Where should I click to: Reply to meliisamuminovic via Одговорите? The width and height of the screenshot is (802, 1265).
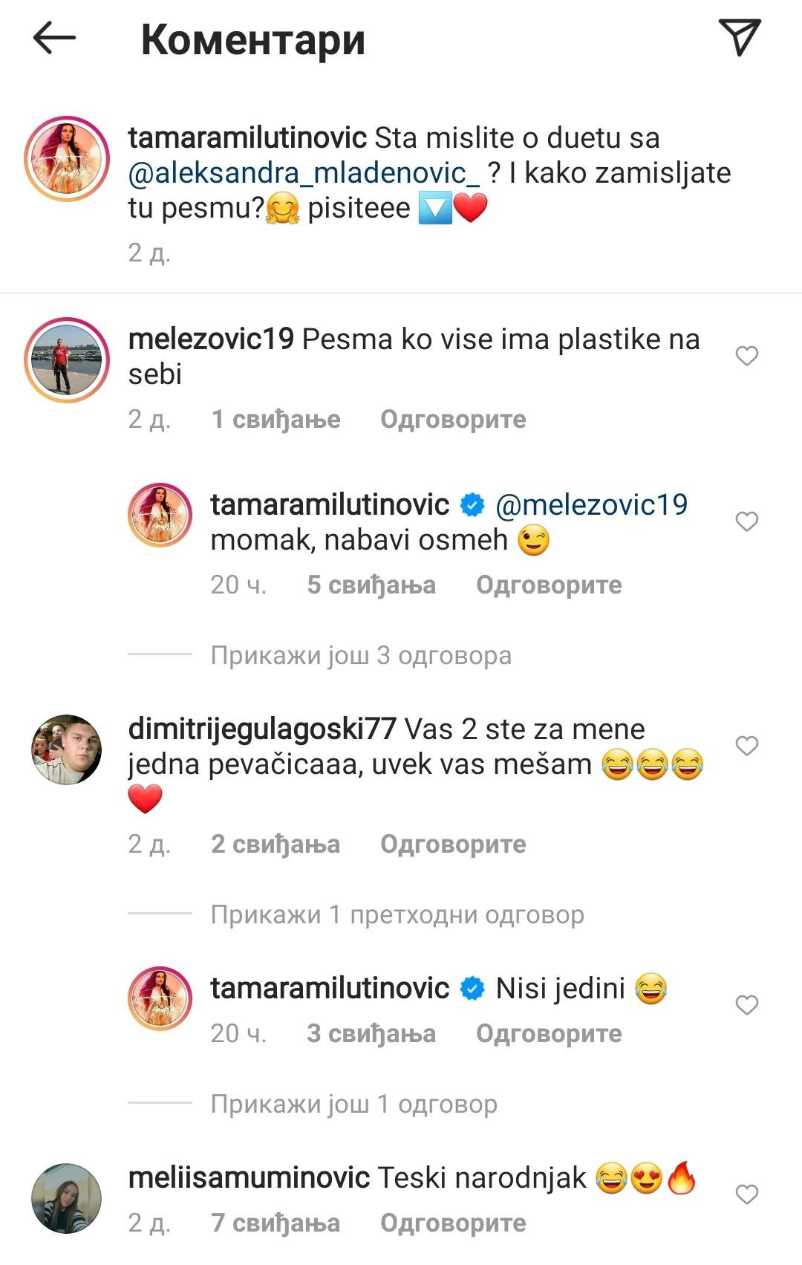pos(453,1223)
